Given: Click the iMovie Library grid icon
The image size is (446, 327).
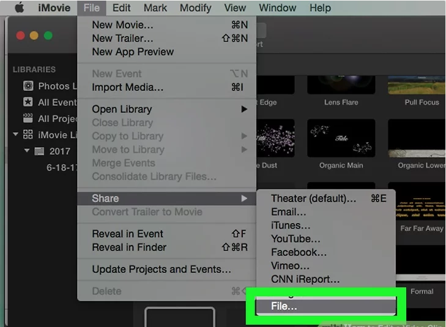Looking at the screenshot, I should tap(28, 134).
